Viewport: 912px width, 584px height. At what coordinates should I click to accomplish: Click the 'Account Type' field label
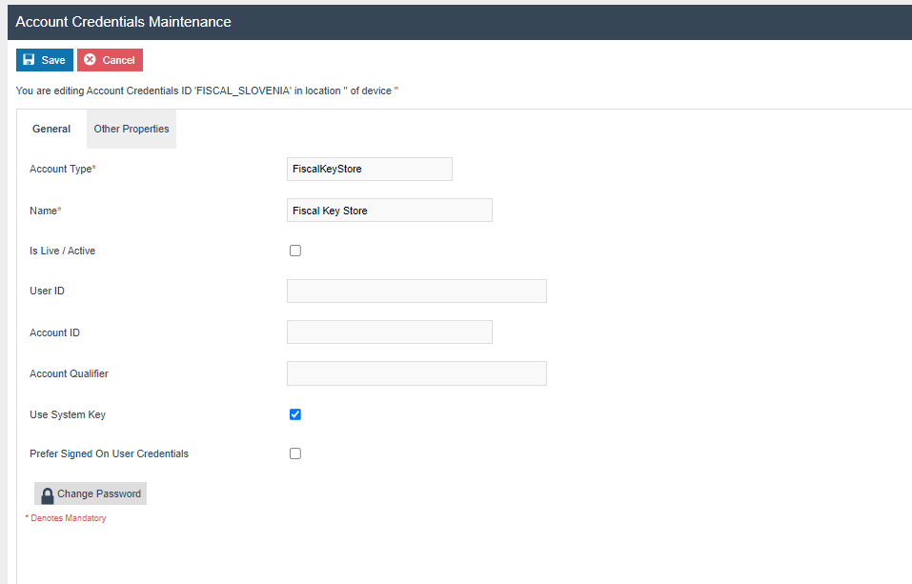(61, 170)
